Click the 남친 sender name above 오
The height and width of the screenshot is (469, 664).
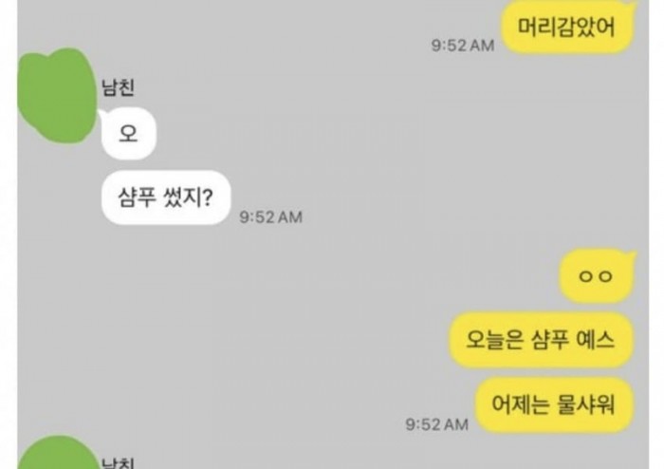coord(119,87)
